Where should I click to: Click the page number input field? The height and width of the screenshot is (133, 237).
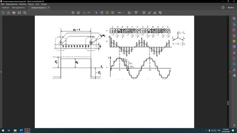click(84, 13)
